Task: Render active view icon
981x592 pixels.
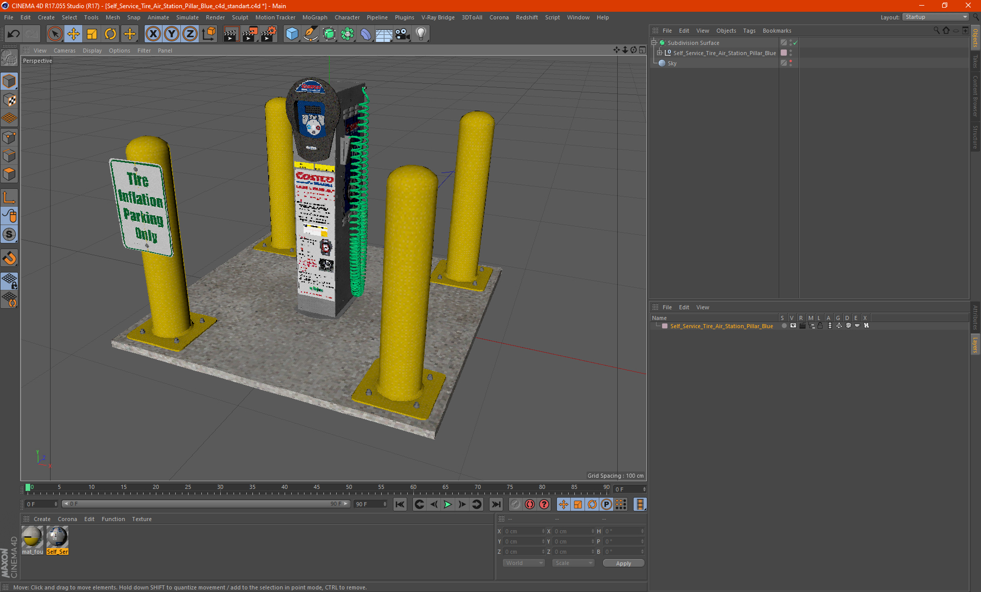Action: point(231,34)
